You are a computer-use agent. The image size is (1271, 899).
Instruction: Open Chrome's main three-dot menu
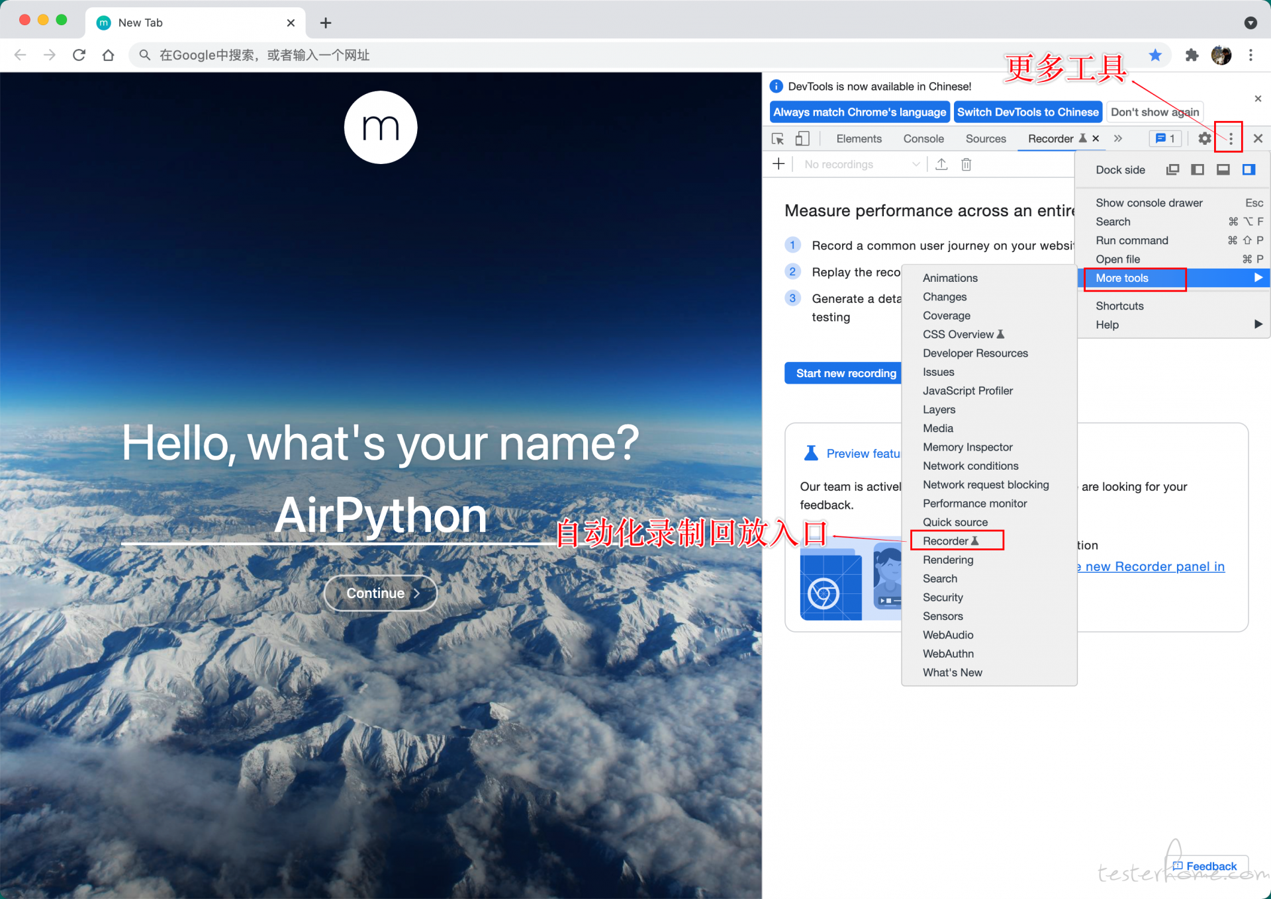[x=1250, y=56]
